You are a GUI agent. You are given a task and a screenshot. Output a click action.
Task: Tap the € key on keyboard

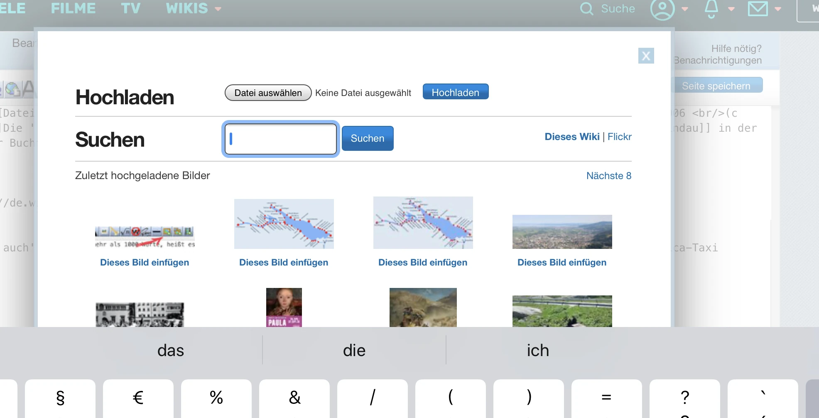click(x=138, y=398)
